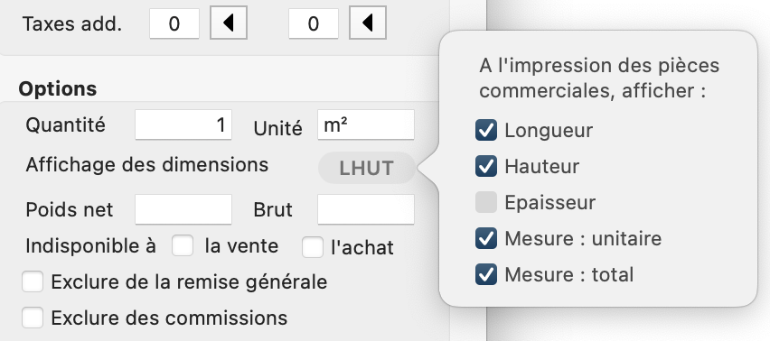The height and width of the screenshot is (341, 770).
Task: Click the Unité field showing m²
Action: coord(366,124)
